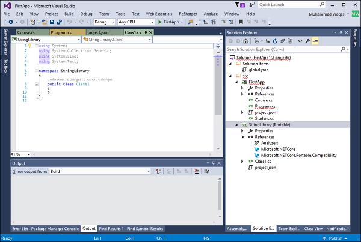The height and width of the screenshot is (242, 361).
Task: Click the Search Solution Explorer input field
Action: [283, 49]
